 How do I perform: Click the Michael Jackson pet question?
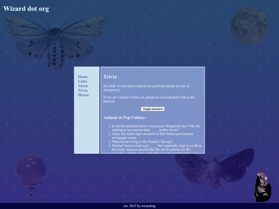point(157,149)
